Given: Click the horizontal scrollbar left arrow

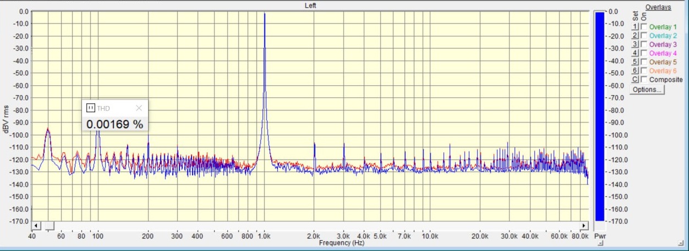Looking at the screenshot, I should tap(36, 226).
